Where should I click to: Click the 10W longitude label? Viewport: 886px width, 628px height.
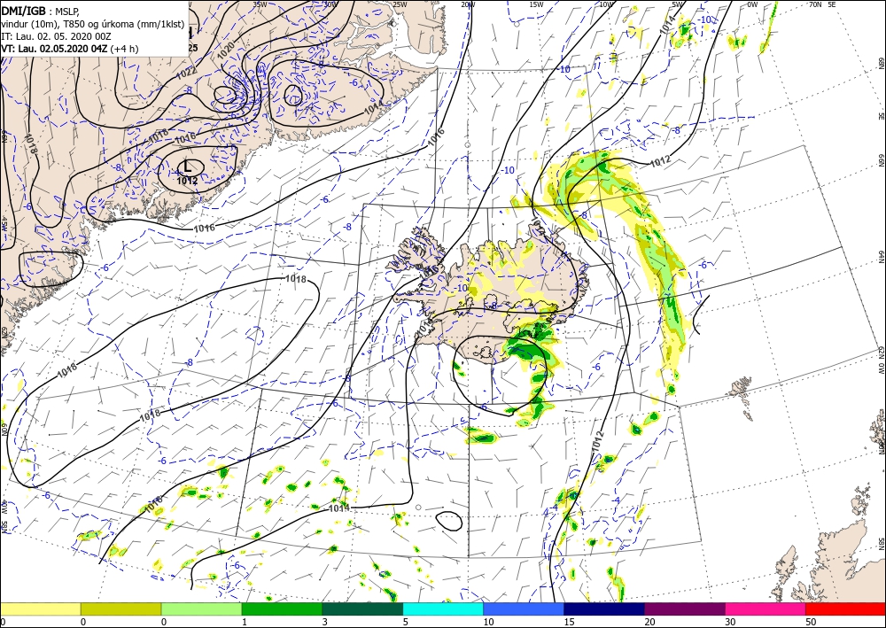click(606, 4)
